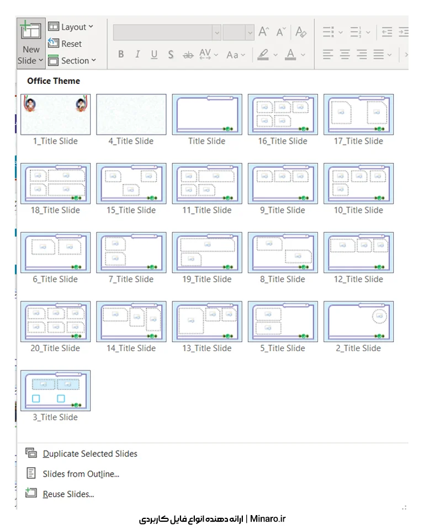
Task: Select the 16_Title Slide layout
Action: (283, 120)
